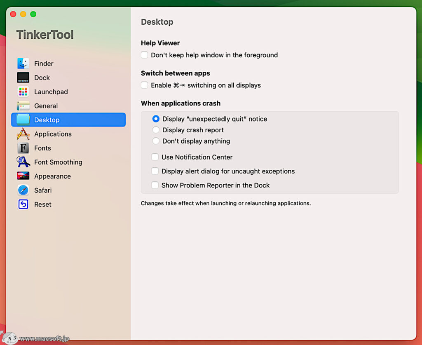Screen dimensions: 422x345
Task: Check Show Problem Reporter in the Dock
Action: click(x=155, y=185)
